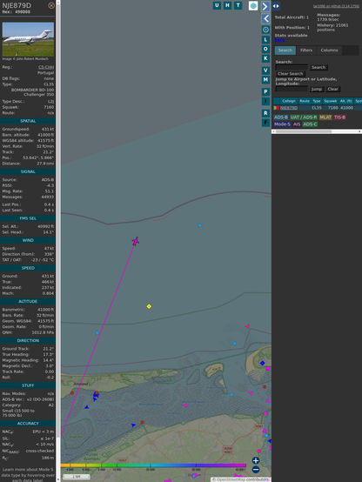Switch to the Filters tab
This screenshot has height=482, width=362.
pos(306,50)
